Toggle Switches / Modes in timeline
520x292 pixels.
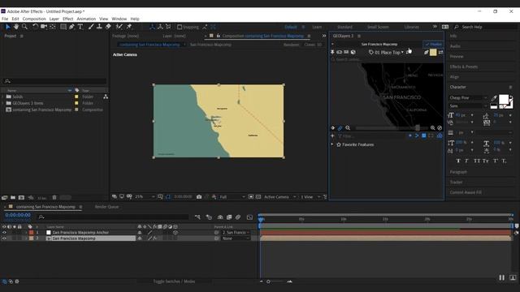click(x=174, y=281)
